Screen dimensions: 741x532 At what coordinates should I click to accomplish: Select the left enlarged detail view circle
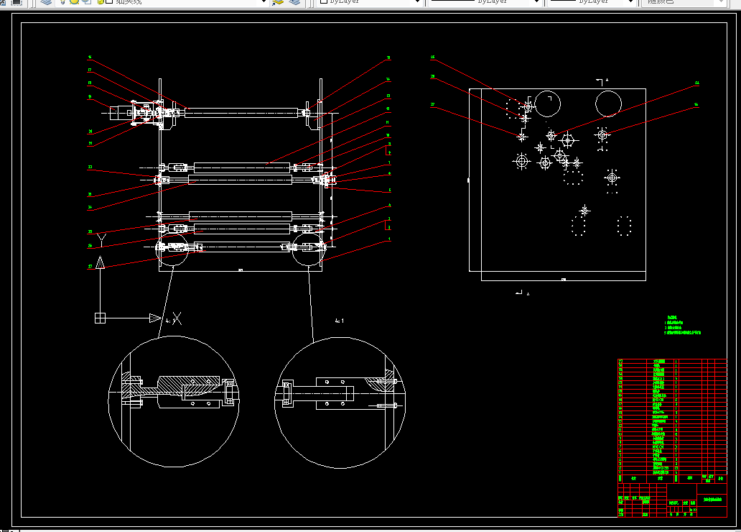pyautogui.click(x=174, y=401)
